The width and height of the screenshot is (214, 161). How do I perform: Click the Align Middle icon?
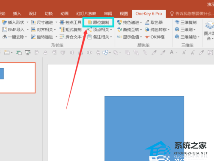72,53
